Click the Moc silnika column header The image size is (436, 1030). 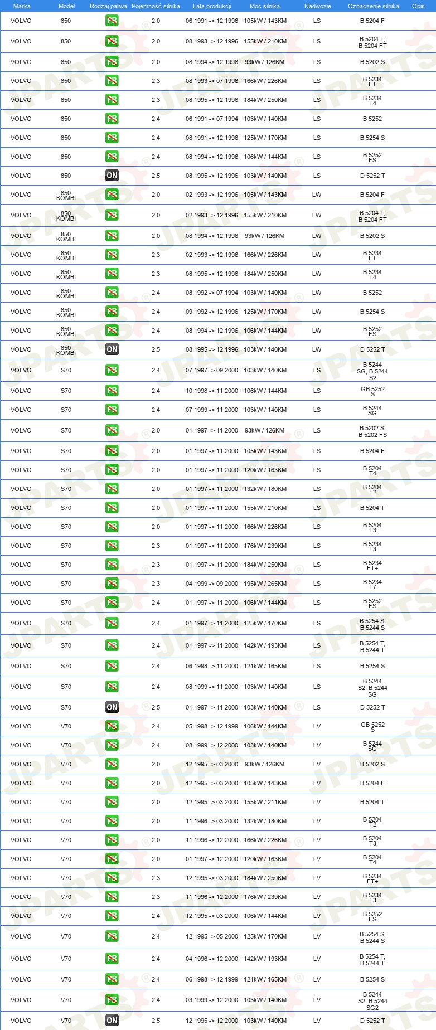coord(265,6)
